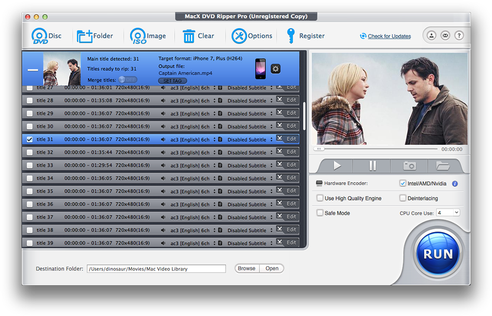Click the Check for Updates link
The width and height of the screenshot is (492, 316).
[388, 36]
